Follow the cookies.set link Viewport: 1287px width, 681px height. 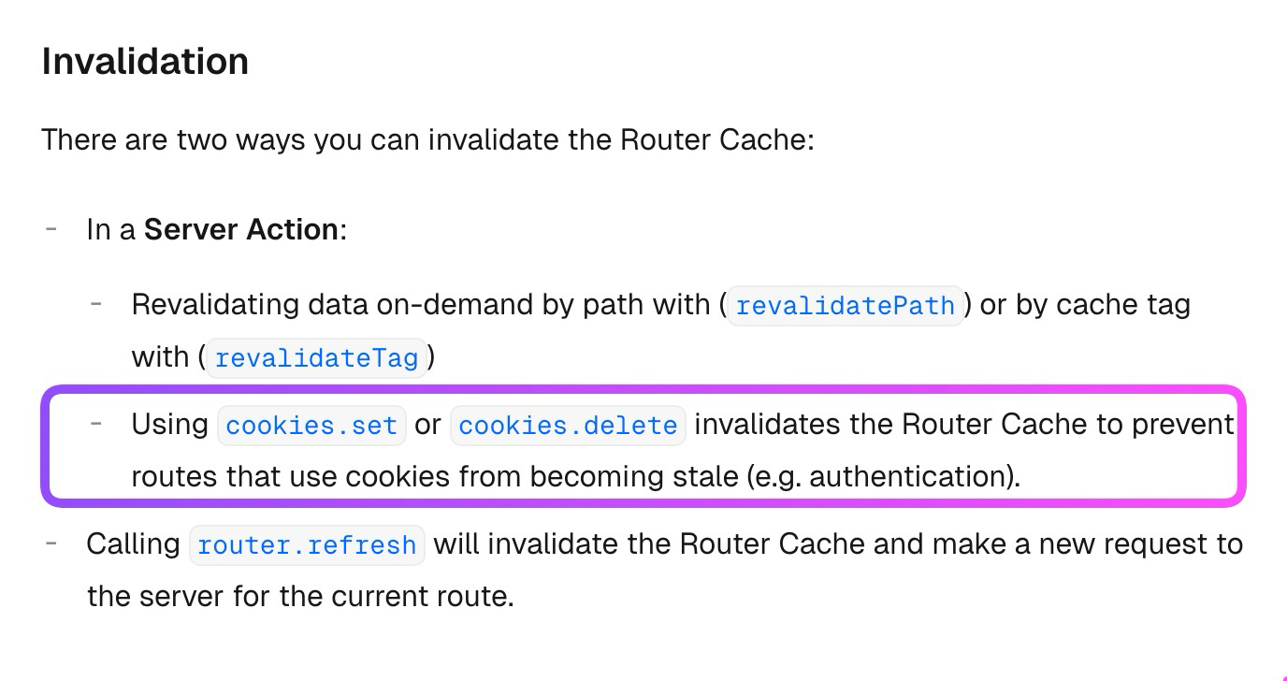click(311, 426)
